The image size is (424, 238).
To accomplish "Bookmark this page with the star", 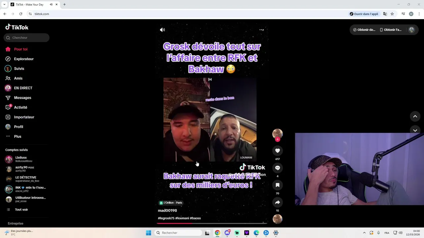I will [x=392, y=14].
